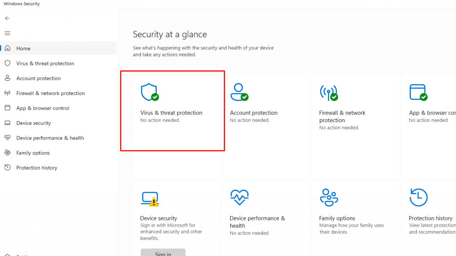Open Protection history in sidebar

click(58, 168)
